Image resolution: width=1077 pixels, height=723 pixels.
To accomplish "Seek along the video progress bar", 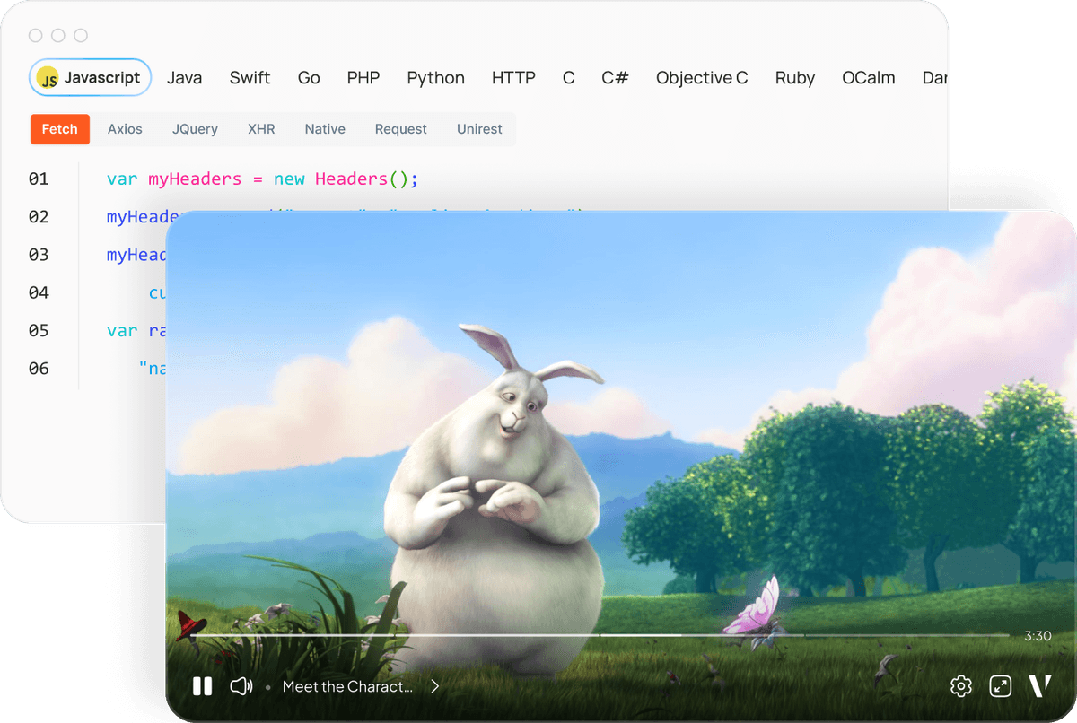I will [x=600, y=635].
